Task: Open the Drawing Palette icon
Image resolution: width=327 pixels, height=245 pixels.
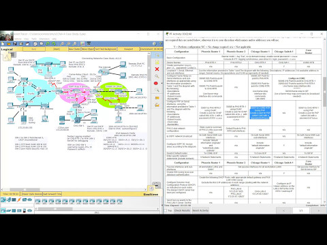Action: [x=82, y=44]
